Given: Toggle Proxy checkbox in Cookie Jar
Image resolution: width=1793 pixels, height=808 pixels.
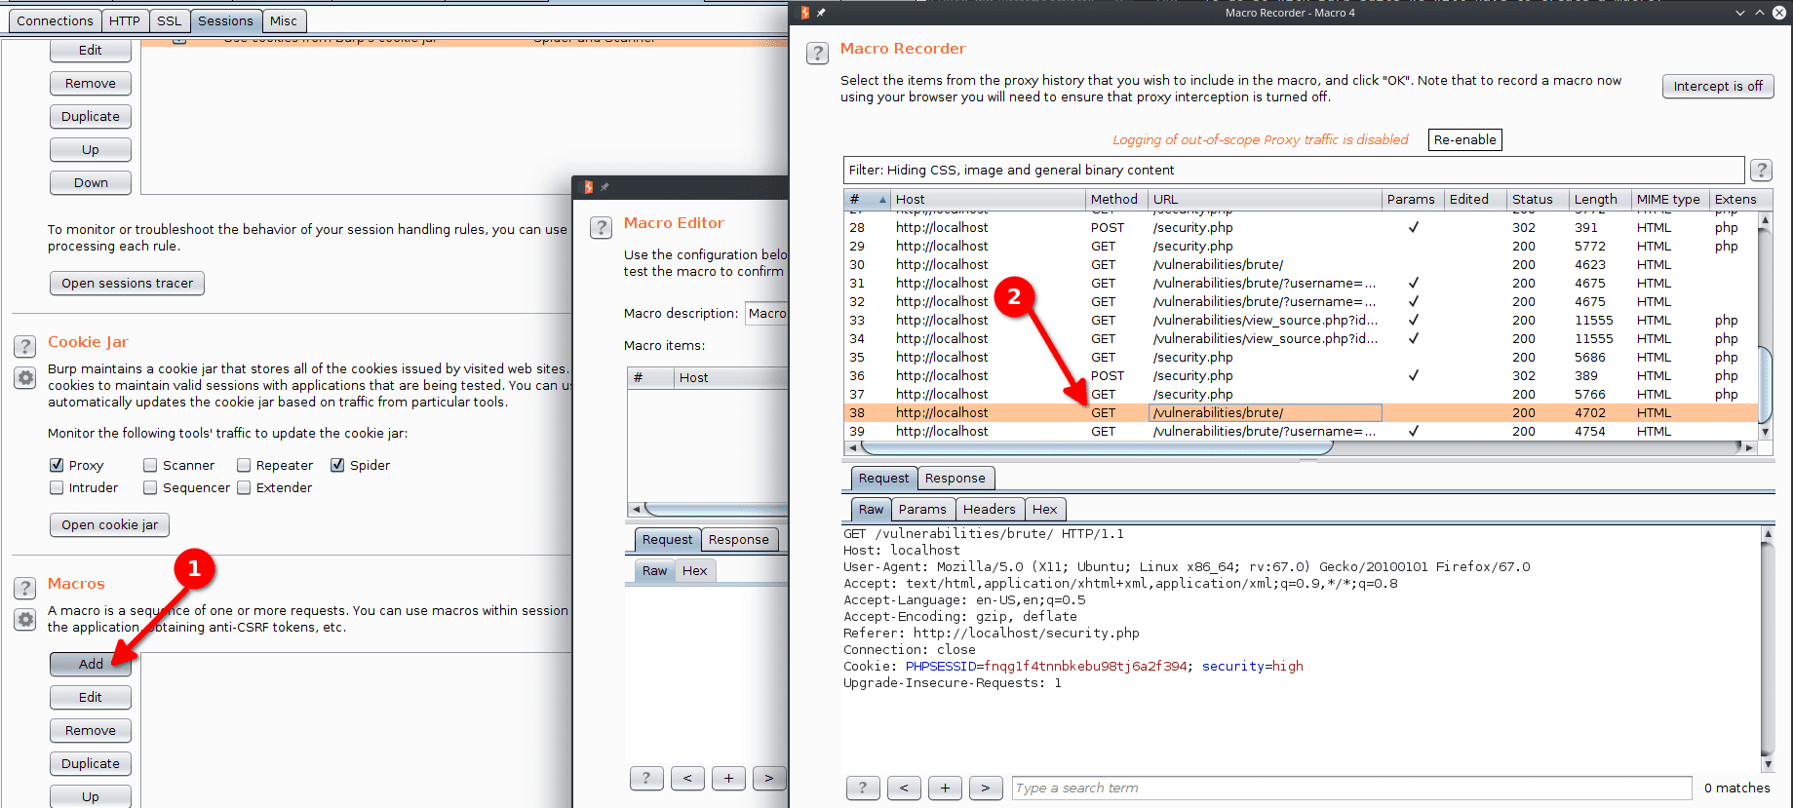Looking at the screenshot, I should (57, 465).
